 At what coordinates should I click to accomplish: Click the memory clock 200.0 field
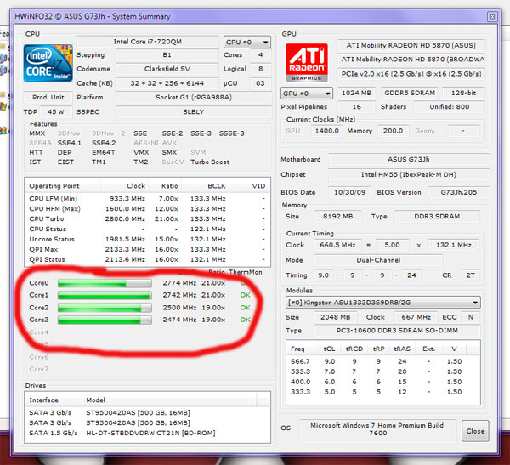(393, 131)
